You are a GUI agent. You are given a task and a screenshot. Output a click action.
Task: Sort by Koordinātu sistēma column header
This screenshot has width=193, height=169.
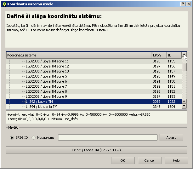[x=79, y=55]
